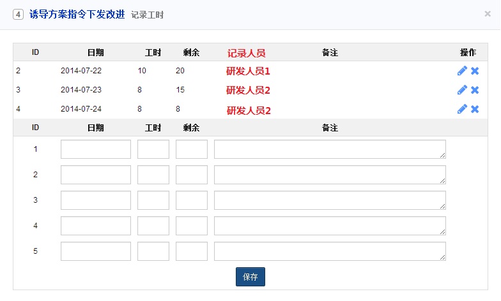Viewport: 501px width, 301px height.
Task: Click the 备注 notes textarea in row 2
Action: point(330,175)
